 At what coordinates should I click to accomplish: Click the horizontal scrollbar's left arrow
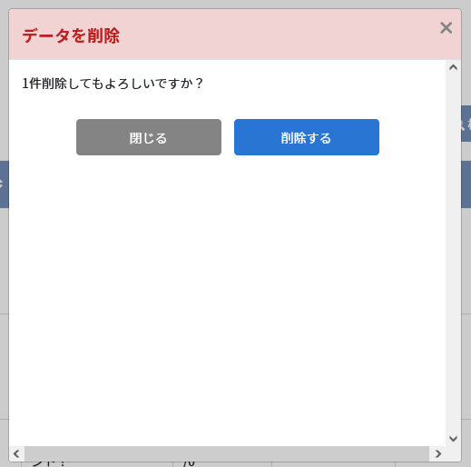click(16, 453)
